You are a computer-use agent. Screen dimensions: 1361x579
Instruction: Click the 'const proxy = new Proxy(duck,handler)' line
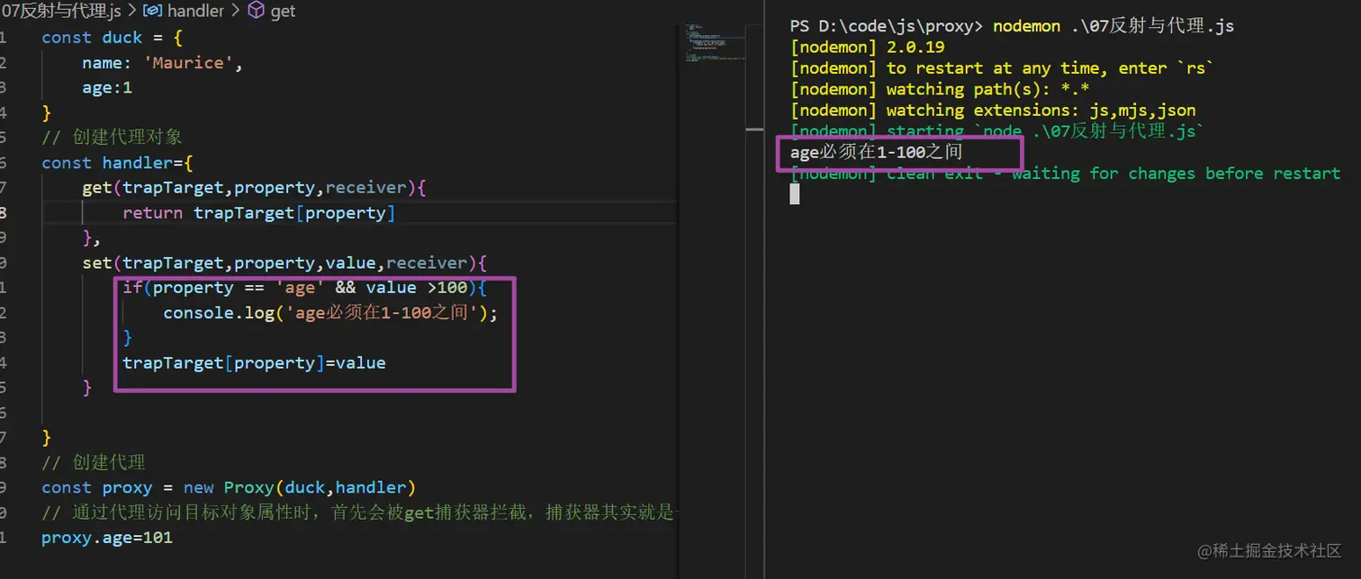tap(229, 487)
